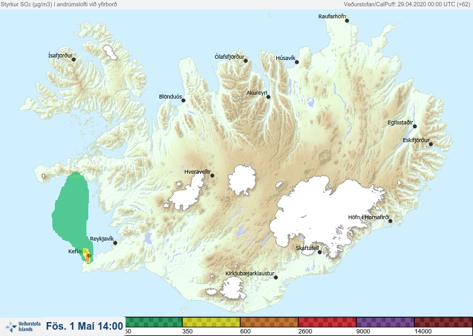The width and height of the screenshot is (473, 336).
Task: Click the Húsavík marker dot
Action: pos(296,63)
